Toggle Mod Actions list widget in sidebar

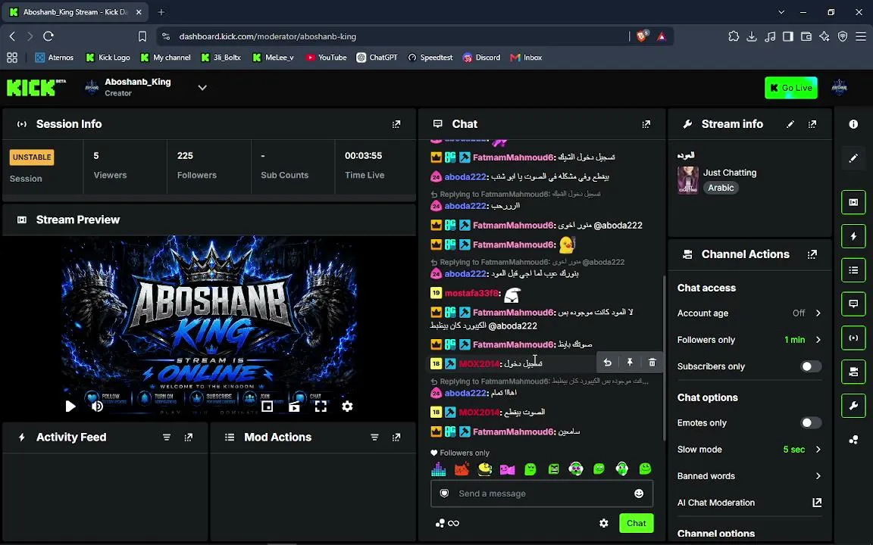point(853,270)
